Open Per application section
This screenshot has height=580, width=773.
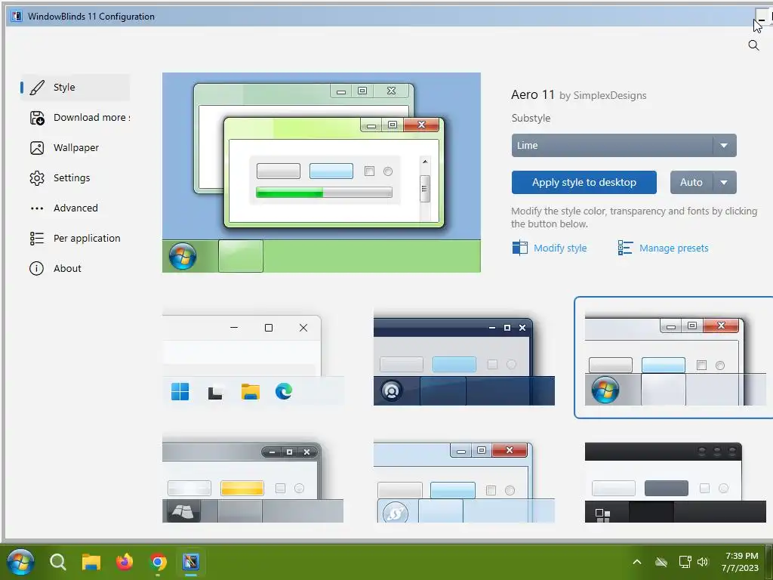click(75, 238)
